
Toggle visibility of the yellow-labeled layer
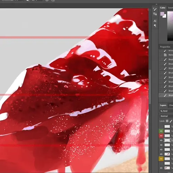point(161,159)
